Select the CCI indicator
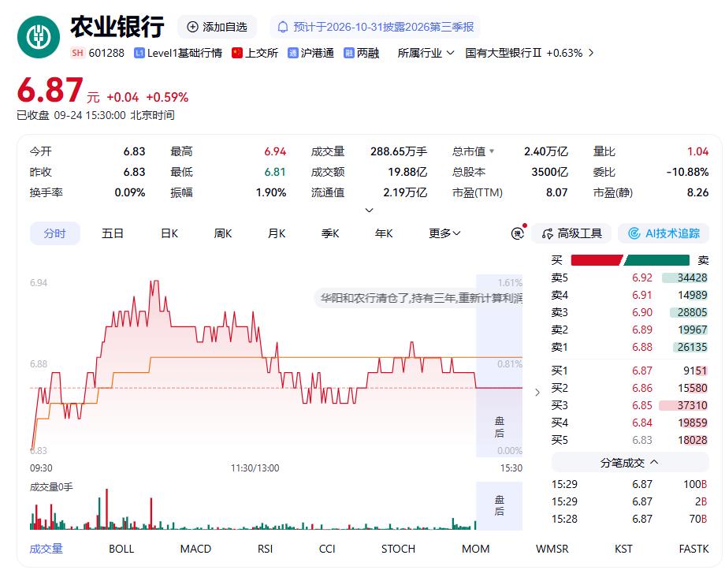The image size is (725, 570). pyautogui.click(x=327, y=549)
